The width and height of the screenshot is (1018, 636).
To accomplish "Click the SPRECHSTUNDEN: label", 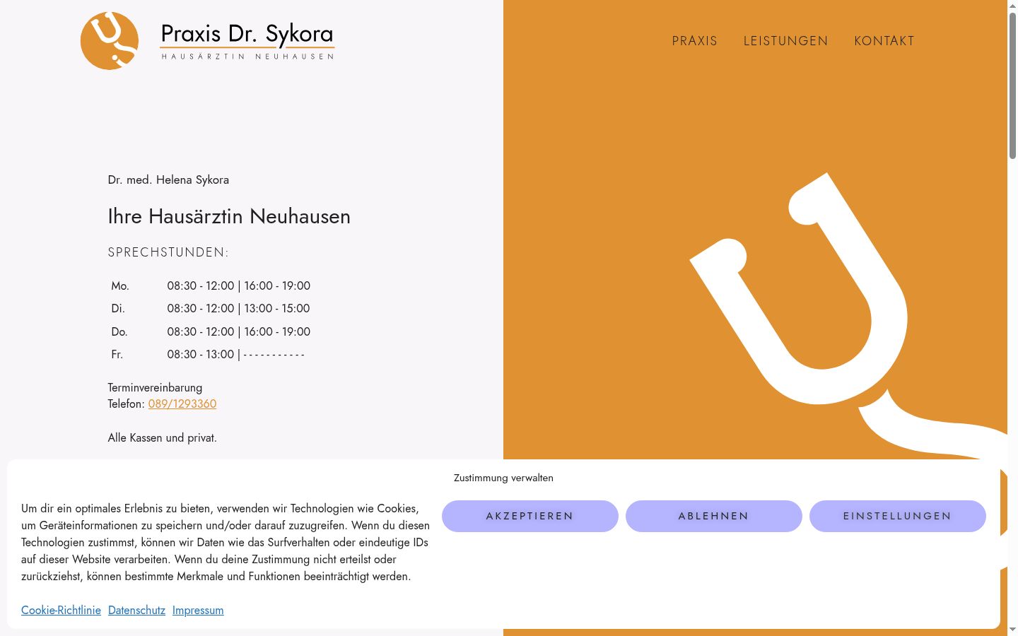I will [x=168, y=252].
